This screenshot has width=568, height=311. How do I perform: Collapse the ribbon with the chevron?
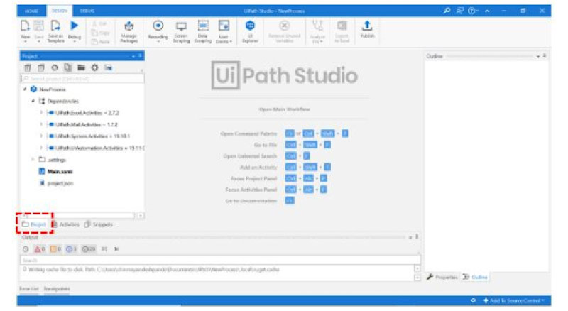click(x=488, y=11)
